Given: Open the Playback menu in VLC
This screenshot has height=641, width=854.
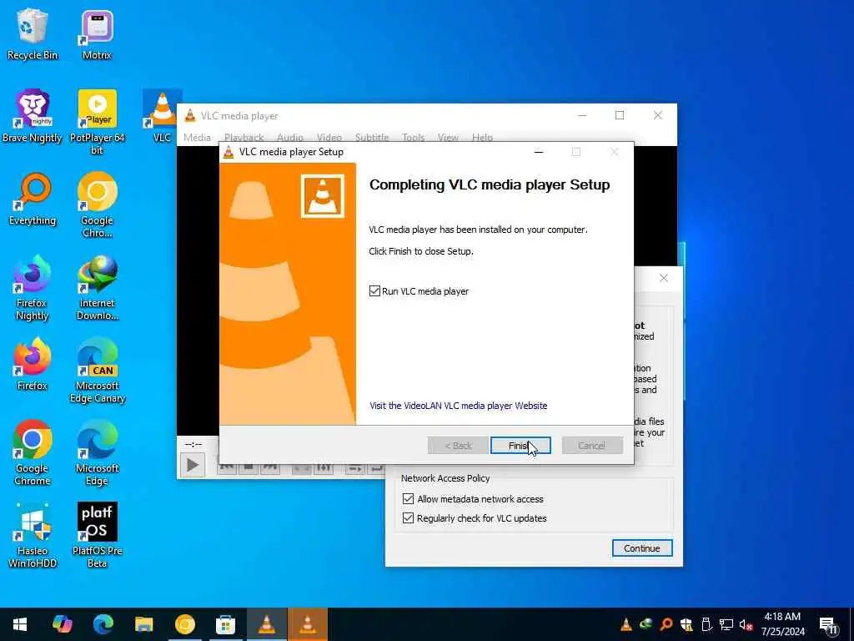Looking at the screenshot, I should [244, 138].
